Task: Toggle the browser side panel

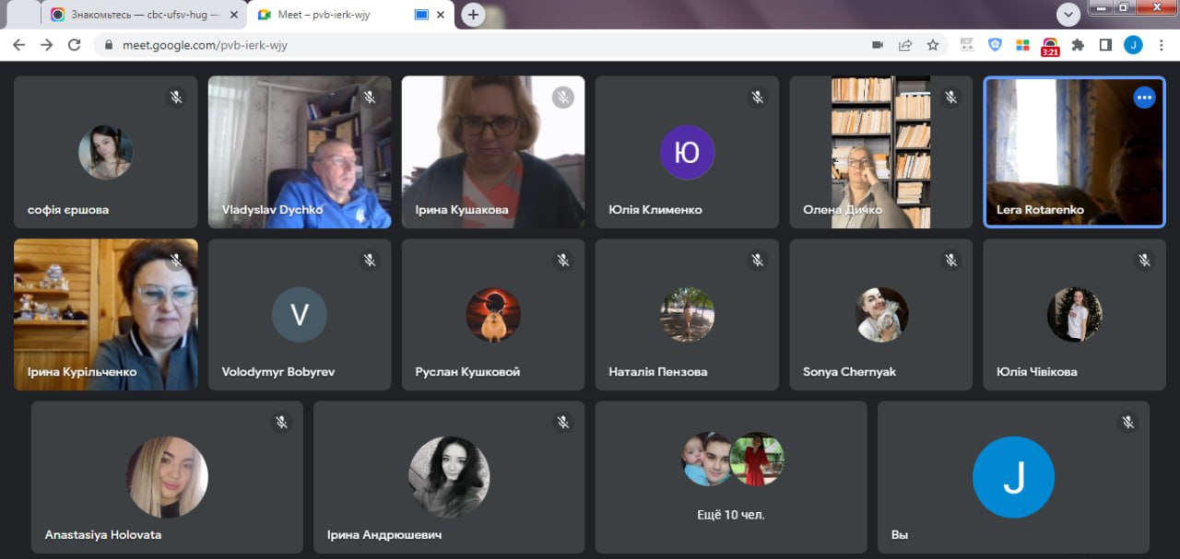Action: [1105, 44]
